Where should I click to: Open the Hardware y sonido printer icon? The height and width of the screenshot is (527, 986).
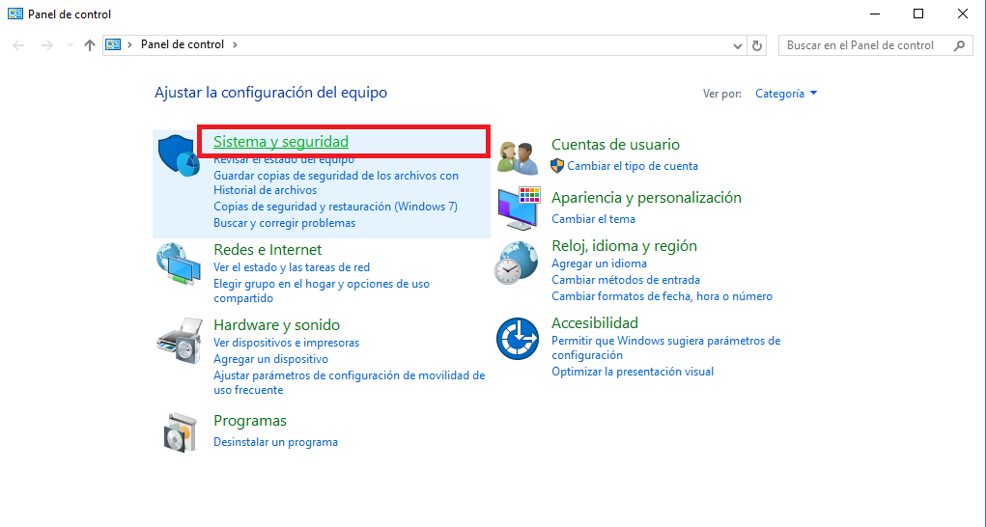coord(180,341)
